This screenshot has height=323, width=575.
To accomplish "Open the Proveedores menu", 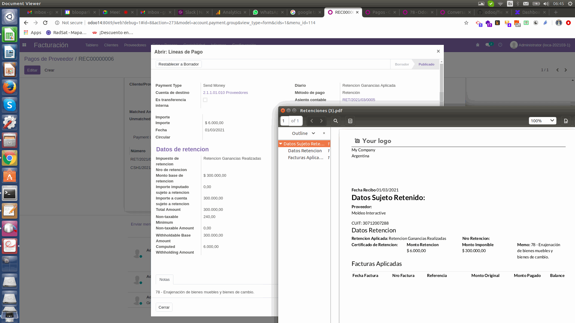I will point(135,45).
